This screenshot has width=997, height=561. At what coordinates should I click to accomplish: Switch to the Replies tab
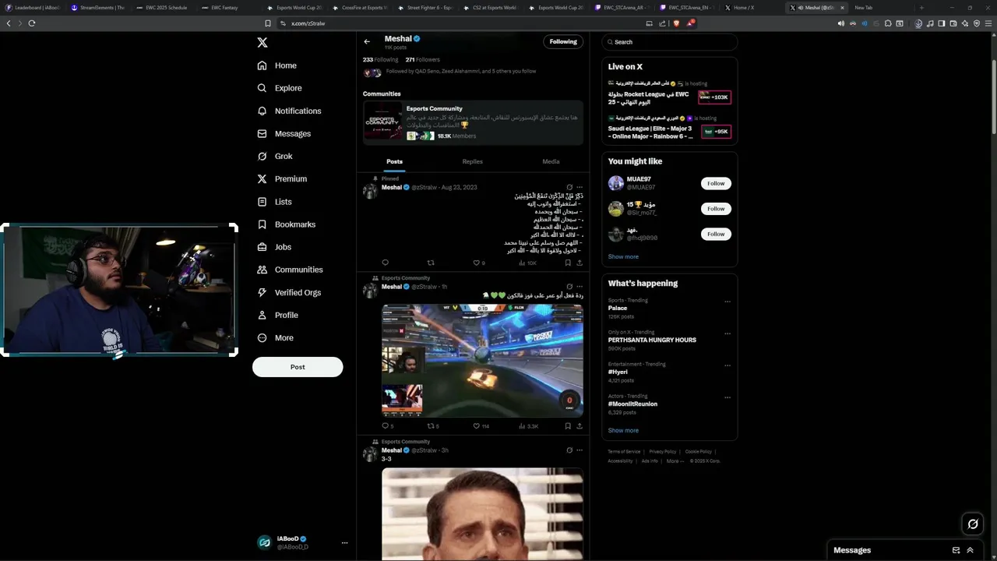pos(473,161)
